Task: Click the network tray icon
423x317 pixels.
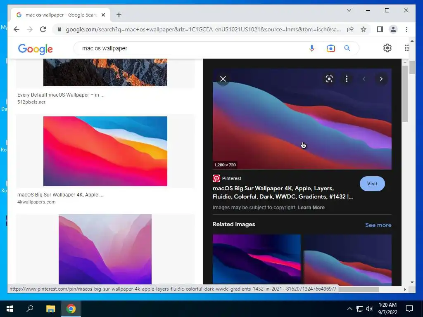Action: (x=360, y=309)
